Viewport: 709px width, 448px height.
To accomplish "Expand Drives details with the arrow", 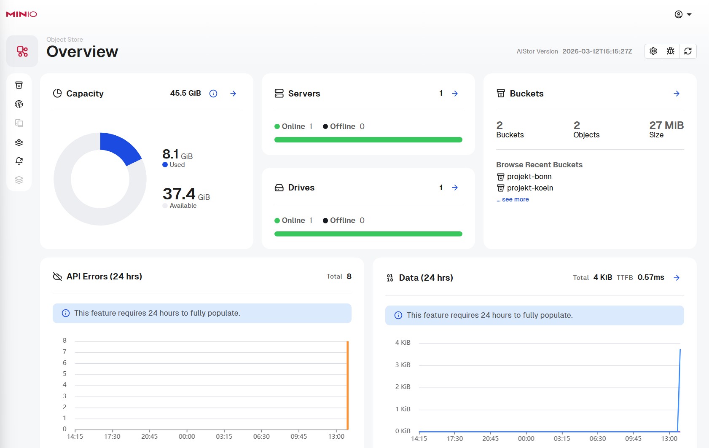I will 455,188.
